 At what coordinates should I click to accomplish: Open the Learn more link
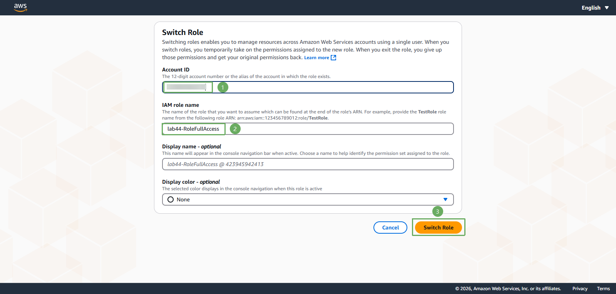[x=316, y=58]
